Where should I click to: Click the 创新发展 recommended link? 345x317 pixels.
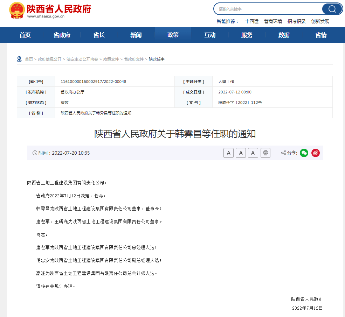(x=320, y=21)
